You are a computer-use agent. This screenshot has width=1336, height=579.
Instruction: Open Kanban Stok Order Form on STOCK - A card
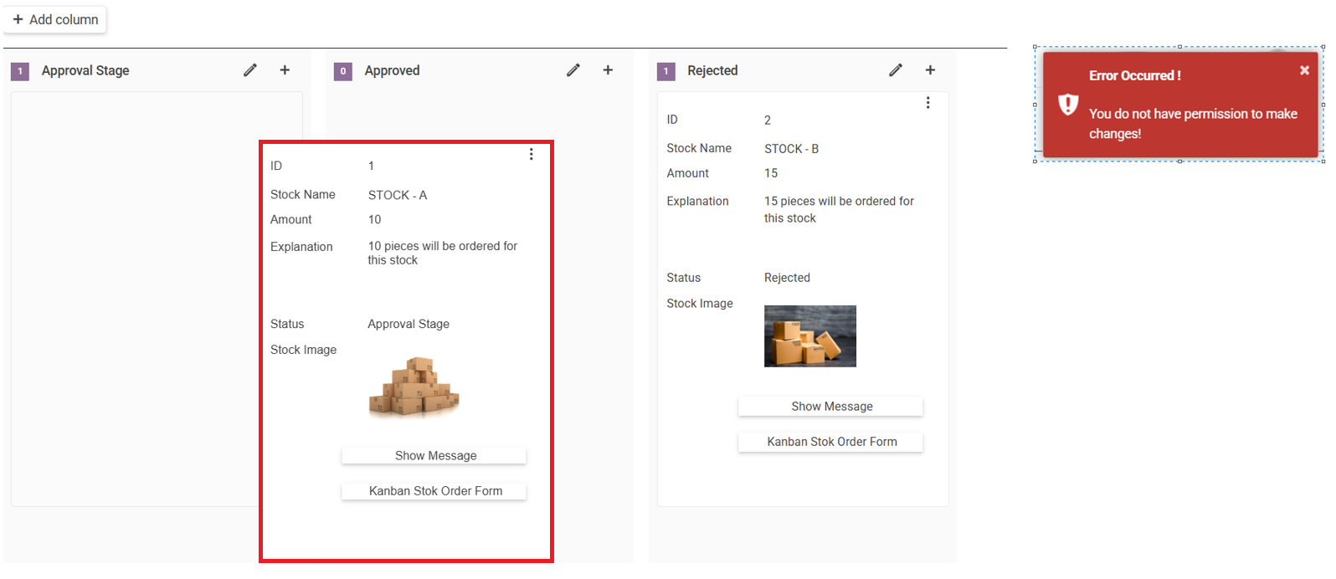click(434, 491)
